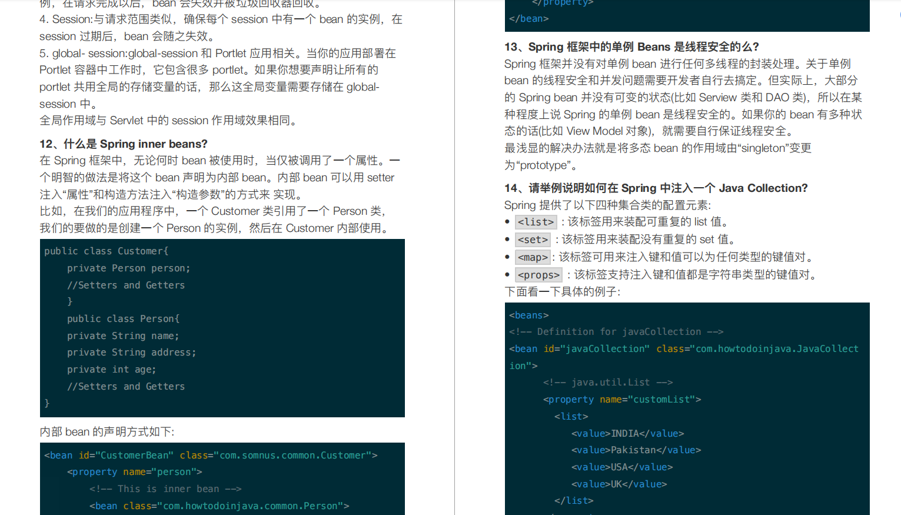Click the code line 'private int age;'
Viewport: 901px width, 515px height.
[x=112, y=369]
